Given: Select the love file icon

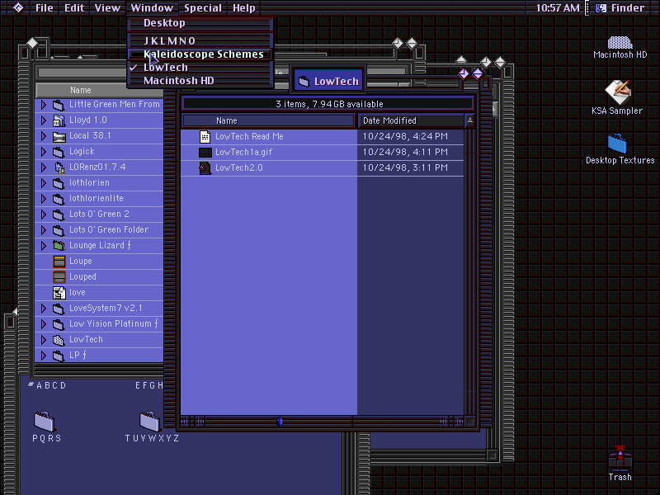Looking at the screenshot, I should 59,293.
